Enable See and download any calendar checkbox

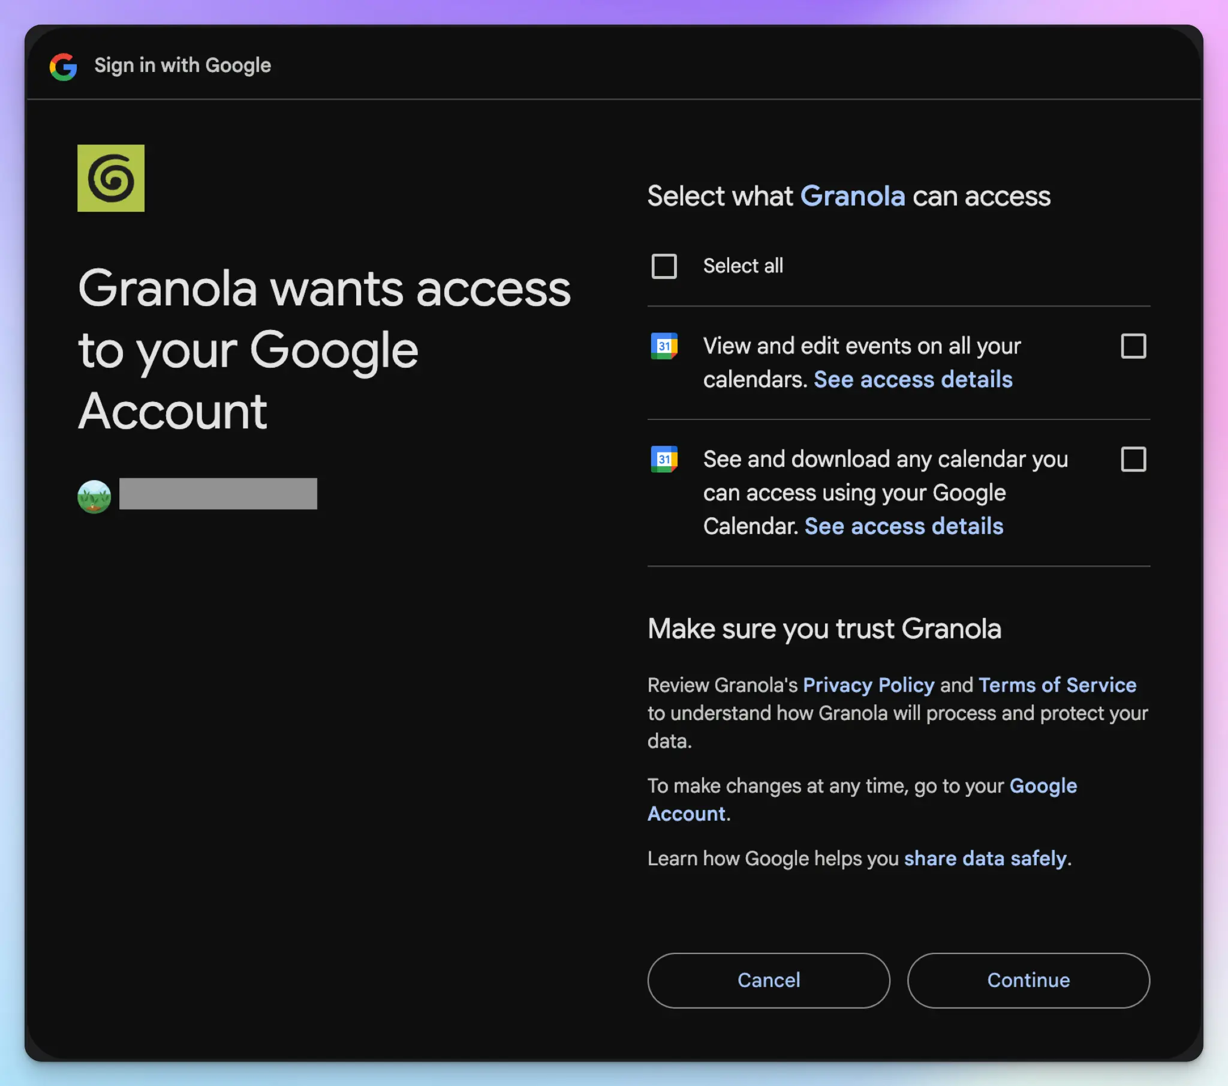(1133, 459)
